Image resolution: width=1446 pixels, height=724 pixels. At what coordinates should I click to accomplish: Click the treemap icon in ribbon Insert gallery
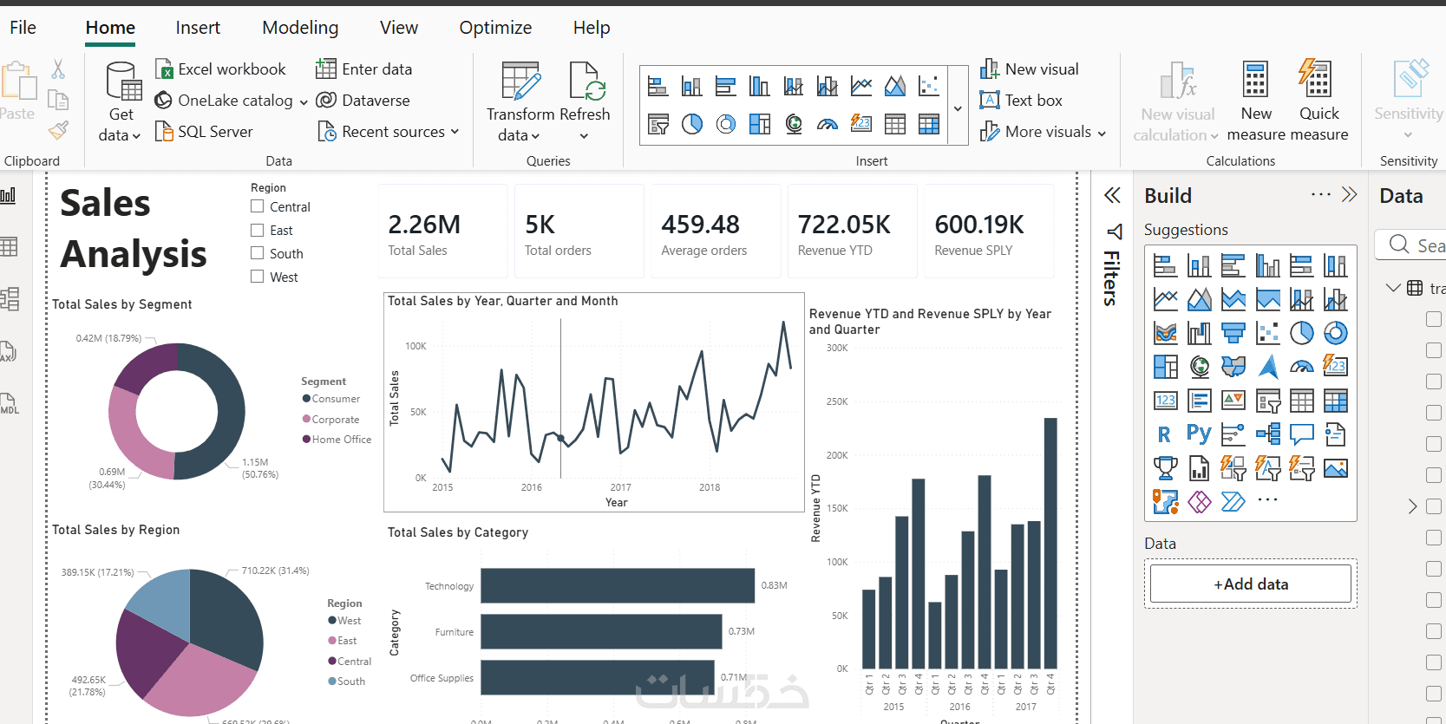[x=760, y=124]
